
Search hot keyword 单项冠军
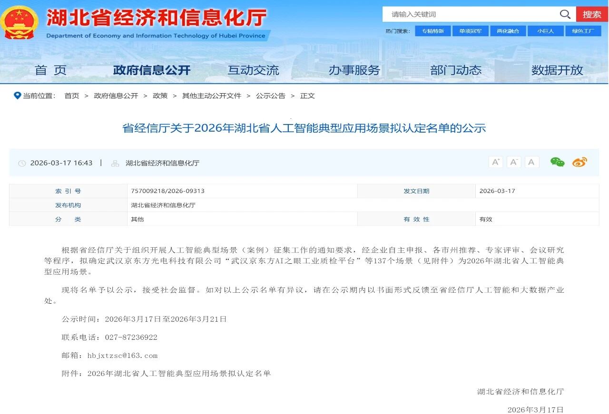point(470,31)
